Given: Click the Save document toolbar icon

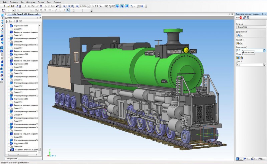Looking at the screenshot, I should click(x=12, y=6).
